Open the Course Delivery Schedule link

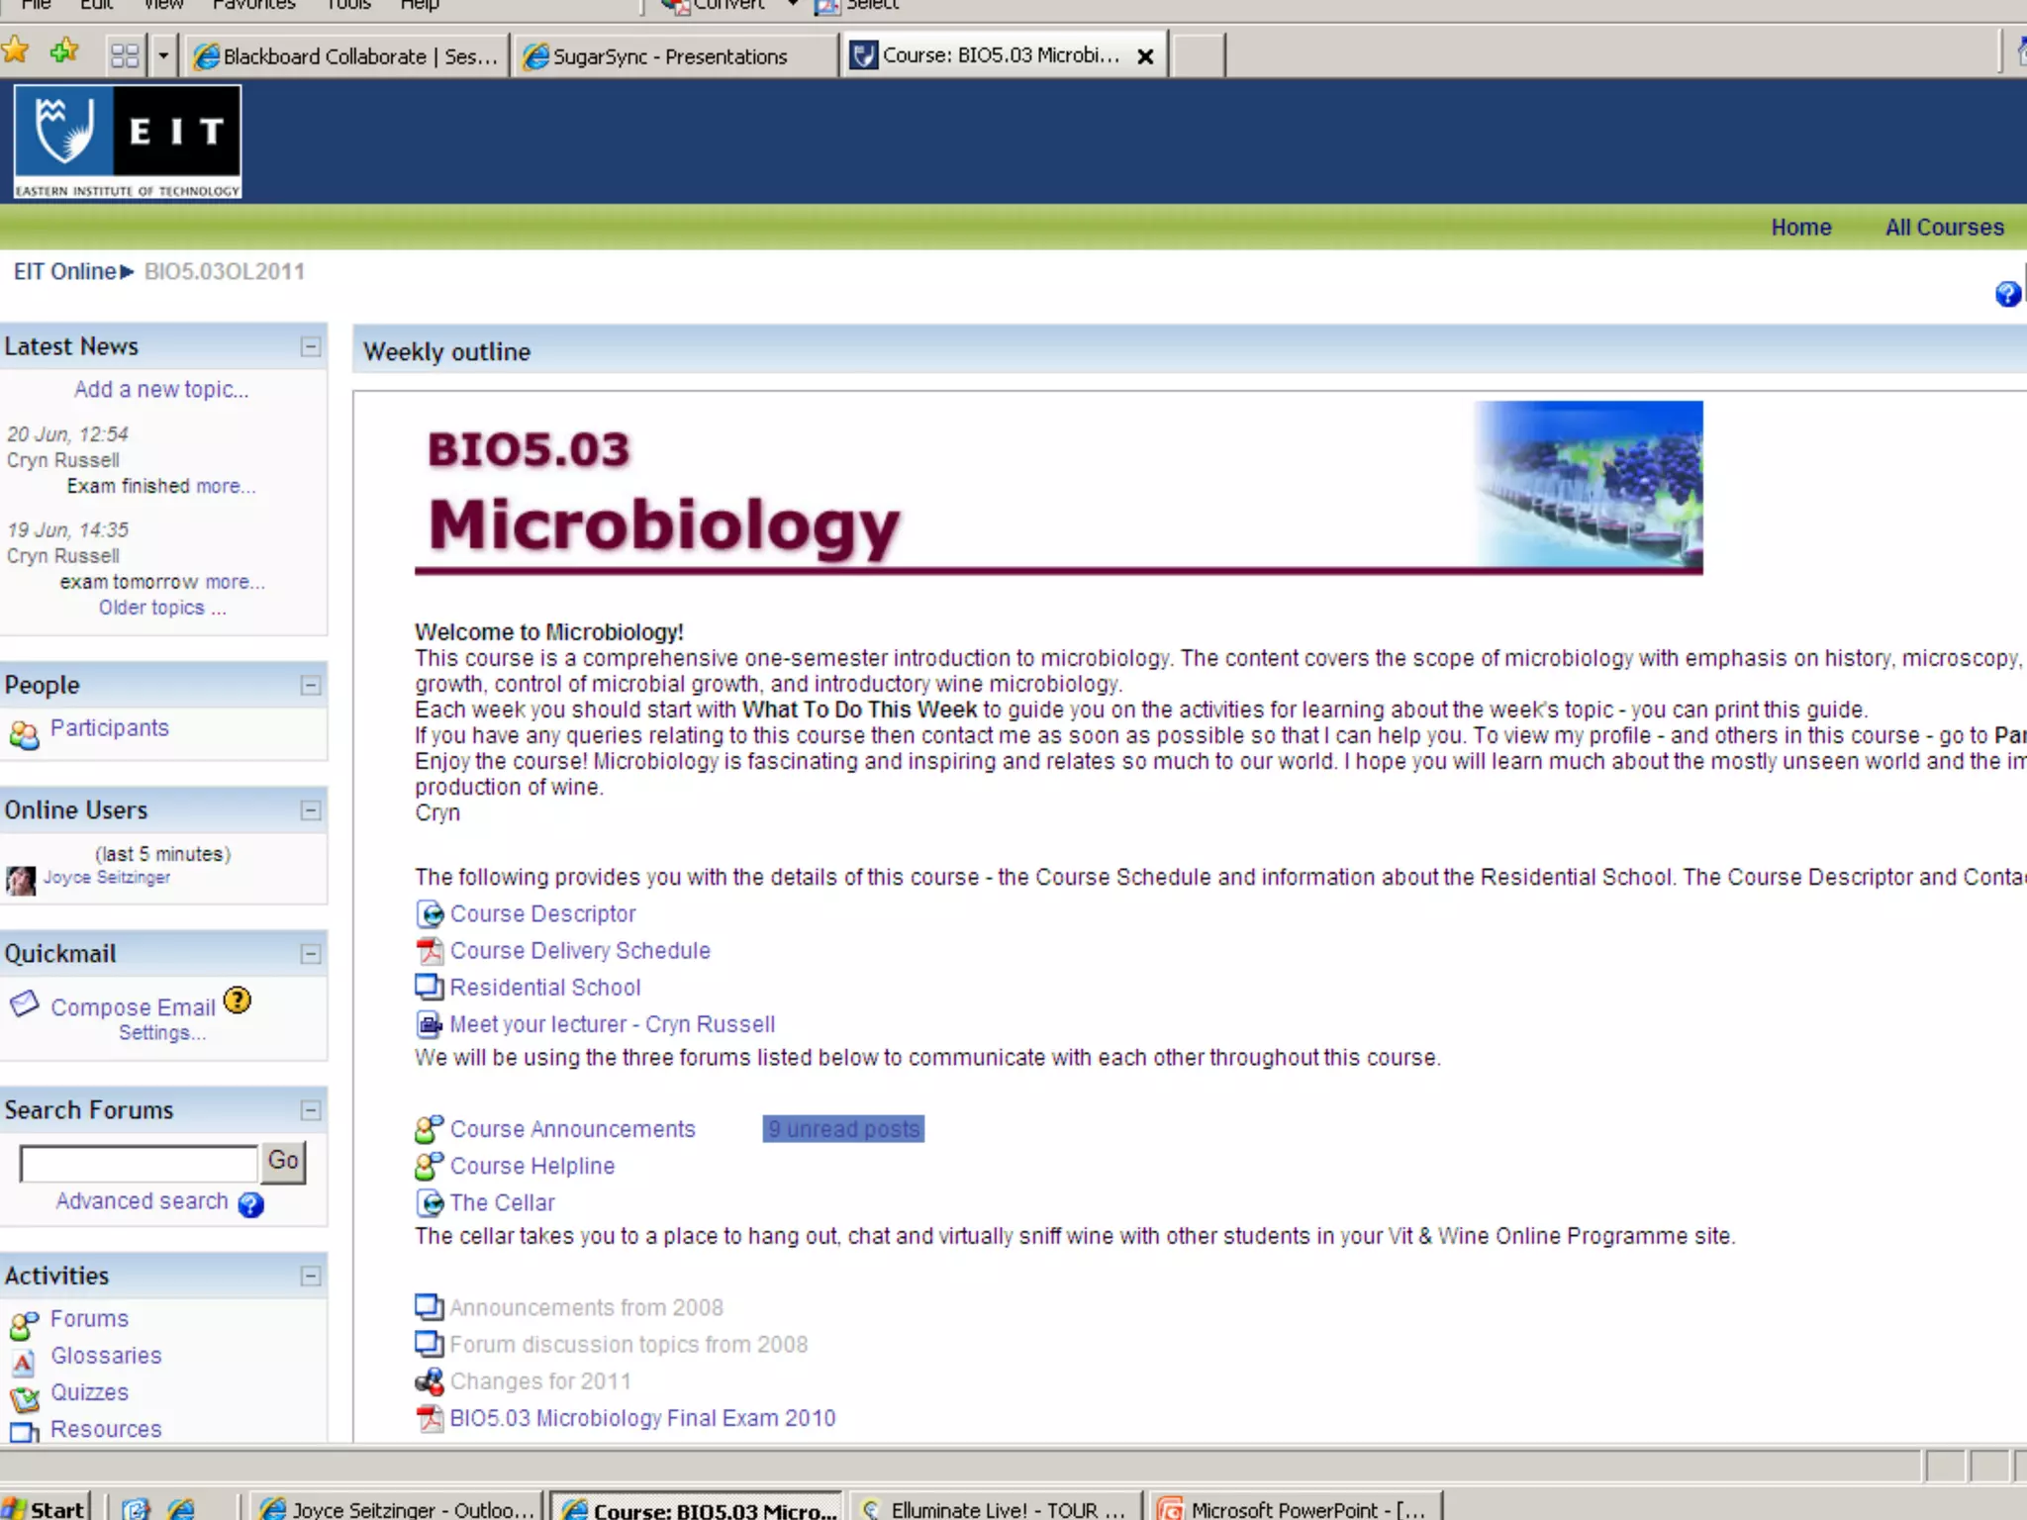click(580, 951)
